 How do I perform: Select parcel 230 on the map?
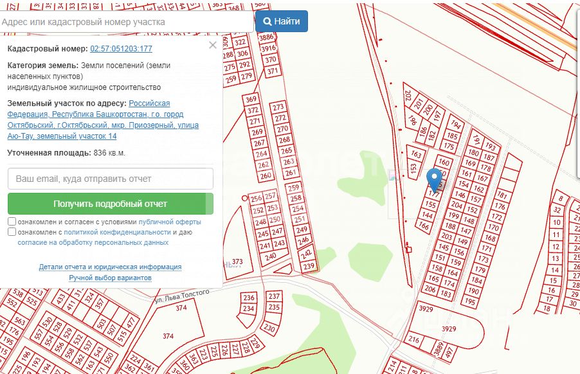click(269, 328)
